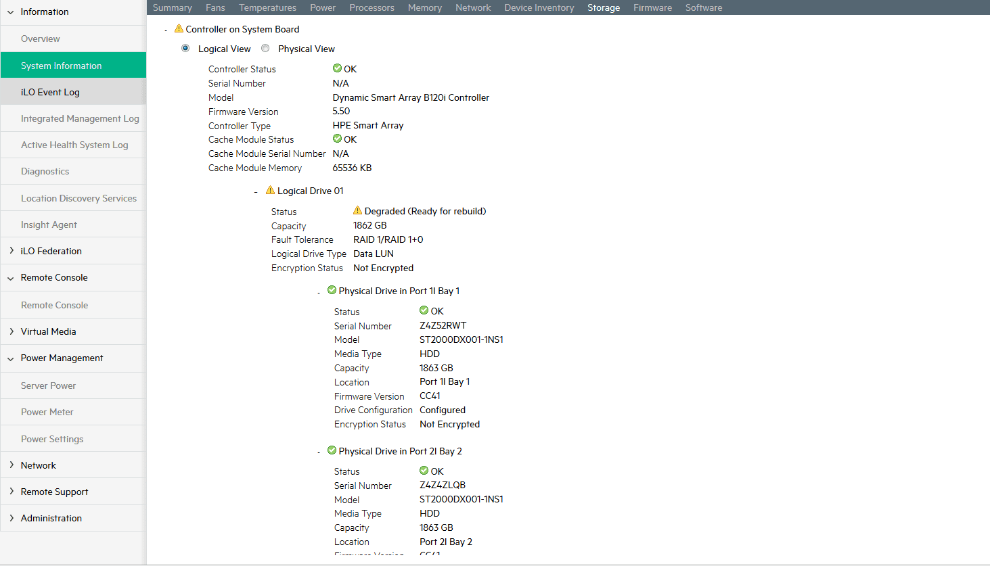
Task: Switch to the Fans tab
Action: coord(215,7)
